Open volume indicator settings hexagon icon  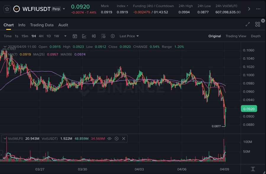pos(117,139)
